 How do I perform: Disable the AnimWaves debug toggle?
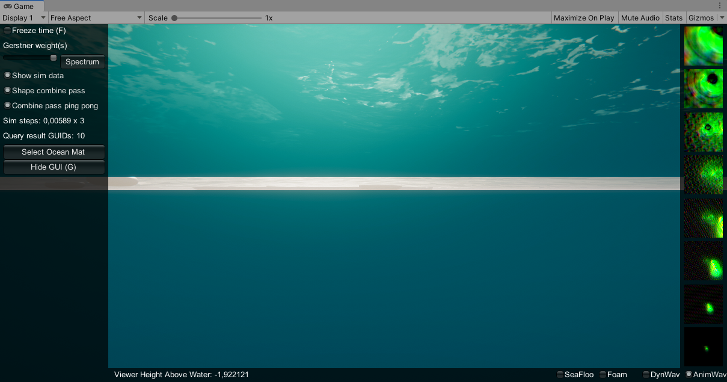(x=688, y=374)
